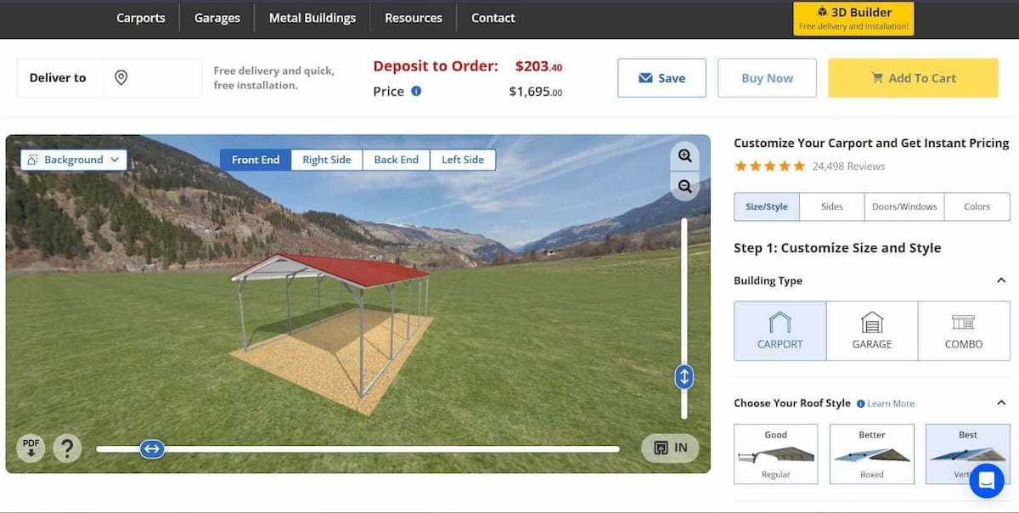This screenshot has height=513, width=1019.
Task: Click the Add To Cart button
Action: pyautogui.click(x=913, y=78)
